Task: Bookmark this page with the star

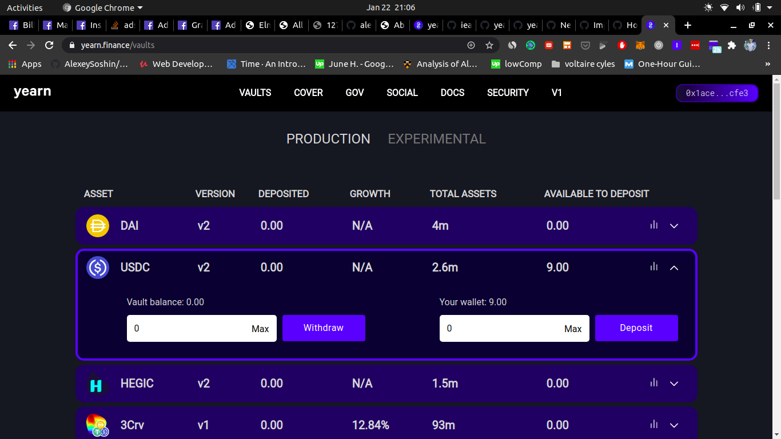Action: pyautogui.click(x=489, y=45)
